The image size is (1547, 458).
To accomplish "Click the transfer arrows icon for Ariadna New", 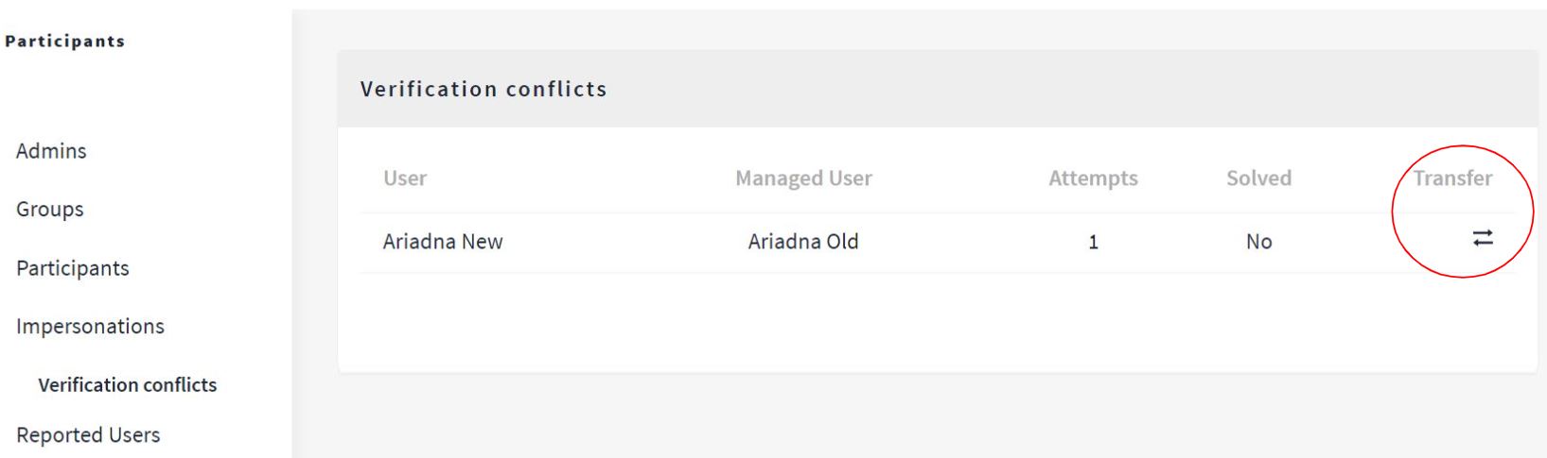I will [1483, 238].
